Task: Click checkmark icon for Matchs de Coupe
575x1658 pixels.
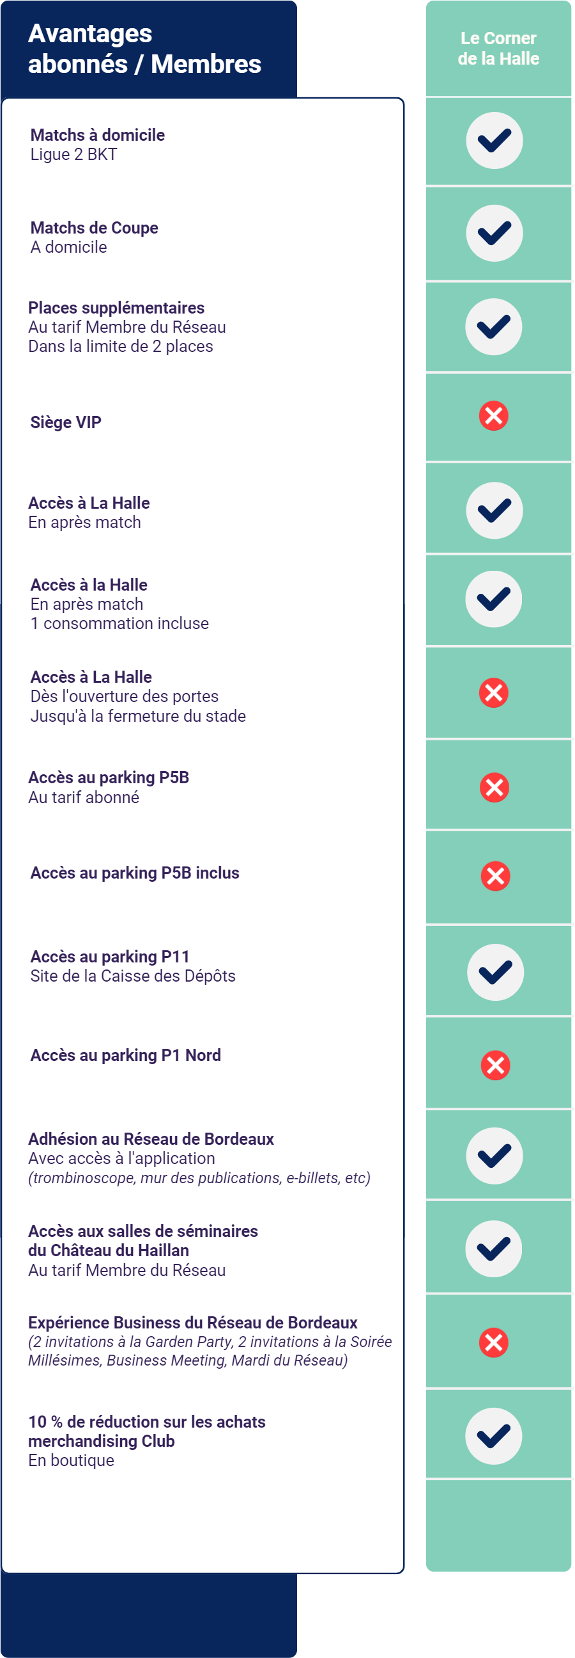Action: (494, 233)
